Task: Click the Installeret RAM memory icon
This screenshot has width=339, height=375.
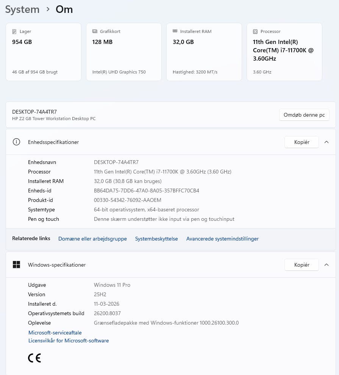Action: (175, 31)
